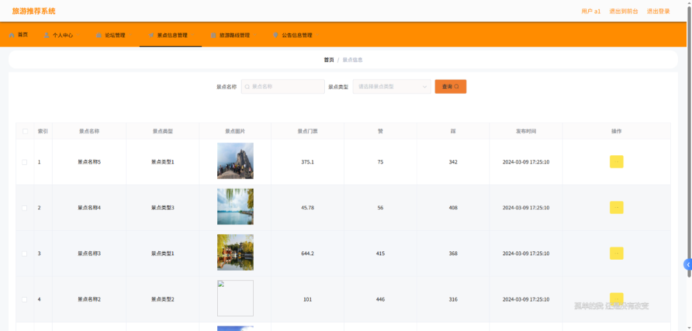The image size is (692, 331).
Task: Focus the 景点名称 search input
Action: (283, 87)
